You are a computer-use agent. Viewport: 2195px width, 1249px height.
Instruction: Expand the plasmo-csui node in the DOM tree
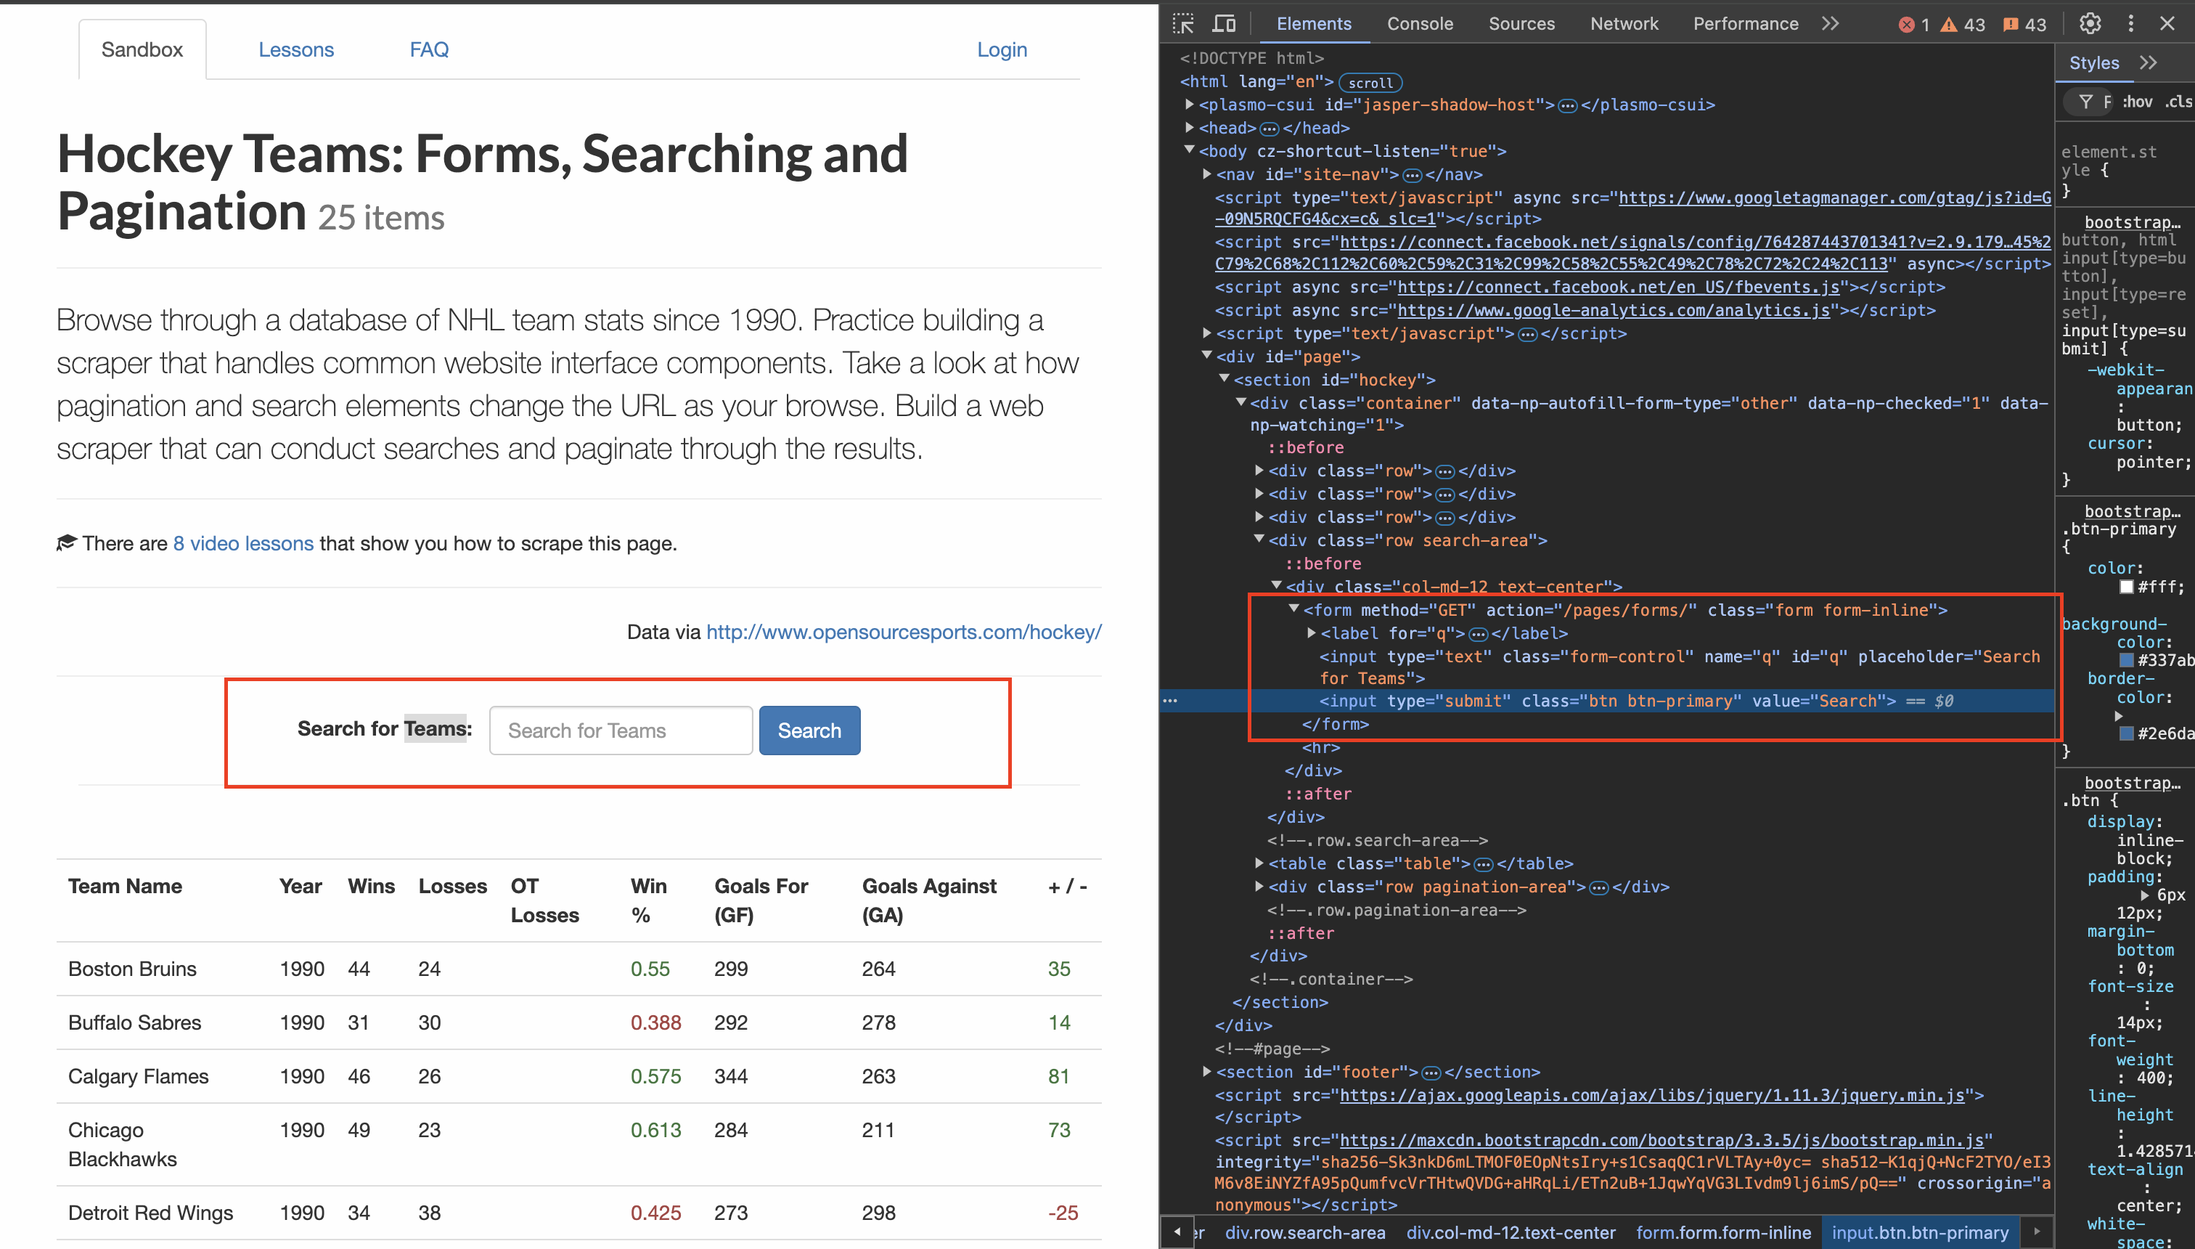pos(1189,105)
